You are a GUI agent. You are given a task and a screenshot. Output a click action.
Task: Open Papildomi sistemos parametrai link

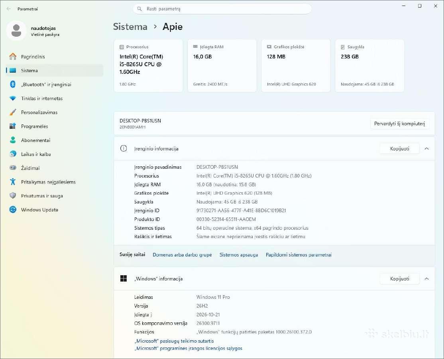tap(299, 255)
